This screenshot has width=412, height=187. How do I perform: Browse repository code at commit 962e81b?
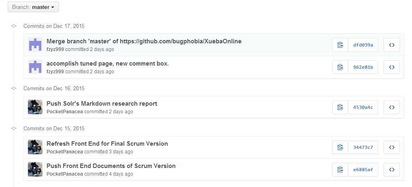coord(391,67)
